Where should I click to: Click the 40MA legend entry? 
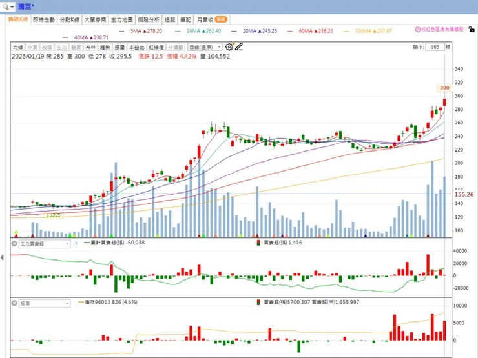[86, 37]
